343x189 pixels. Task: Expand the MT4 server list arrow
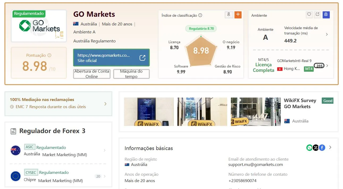[x=327, y=66]
